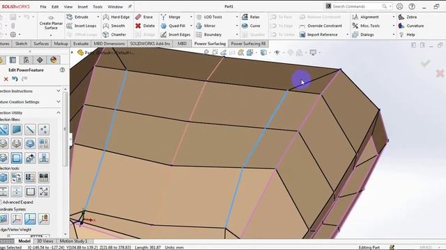The width and height of the screenshot is (446, 250).
Task: Click the Mirror tool
Action: tap(206, 26)
